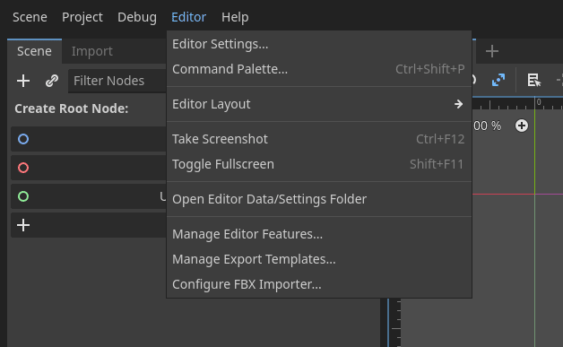Toggle distraction-free mode expand icon

pyautogui.click(x=498, y=80)
